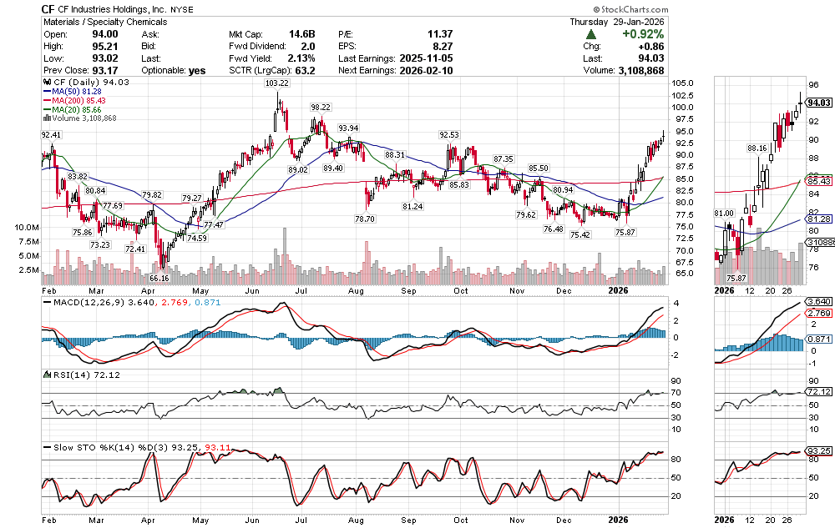
Task: Click the volume bar icon in the legend
Action: point(46,118)
